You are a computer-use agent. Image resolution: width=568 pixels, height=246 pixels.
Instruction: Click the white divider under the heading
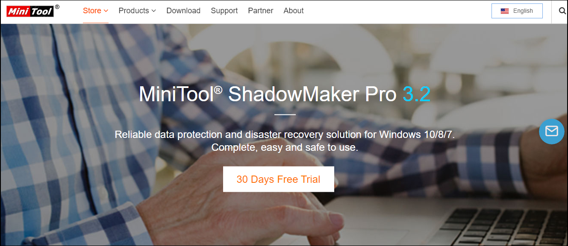coord(285,114)
